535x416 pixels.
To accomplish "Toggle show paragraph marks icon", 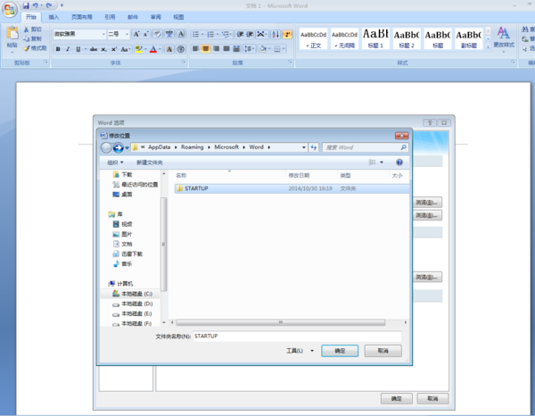I will click(x=287, y=34).
